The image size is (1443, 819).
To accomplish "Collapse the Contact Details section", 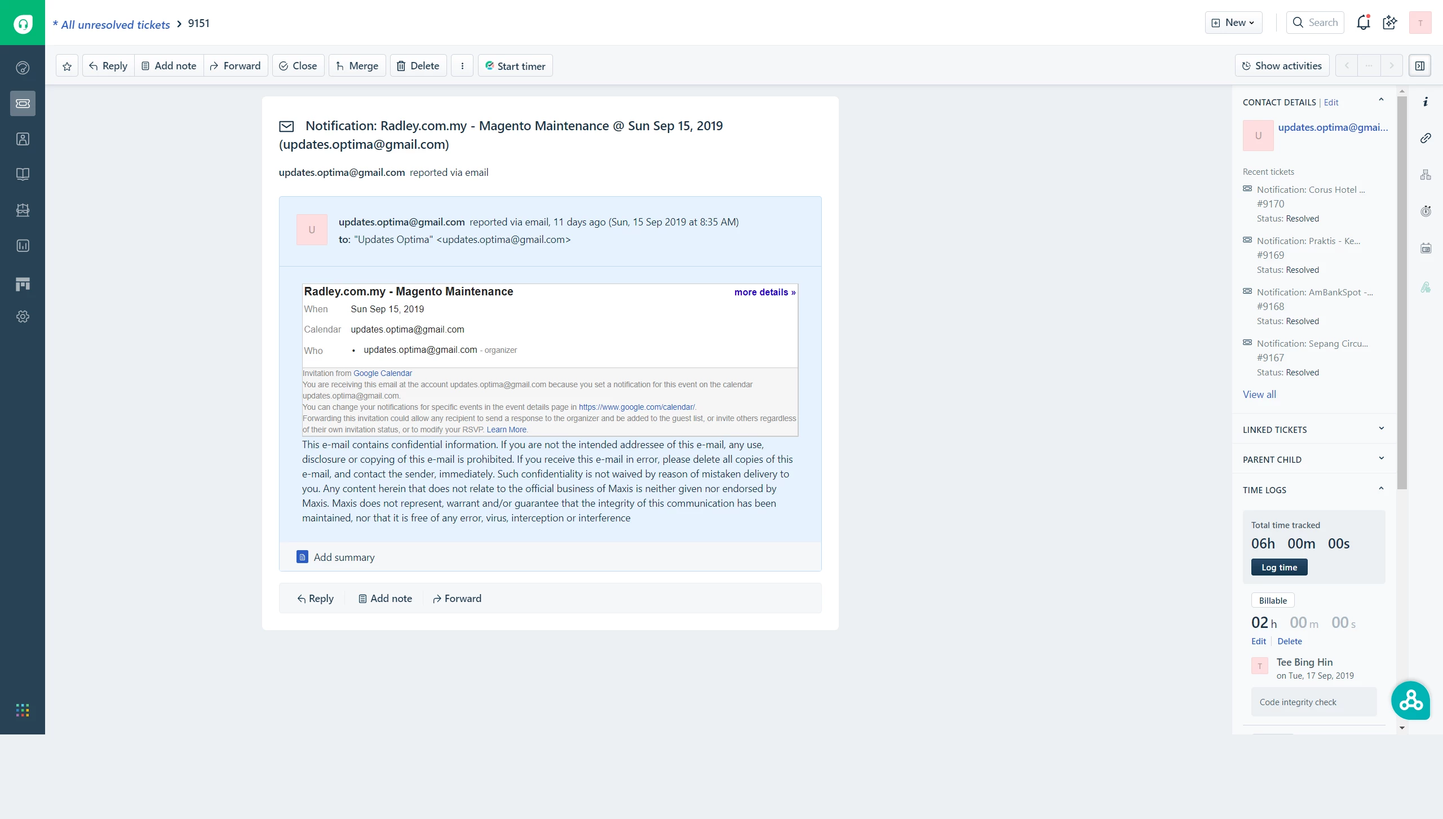I will coord(1382,100).
